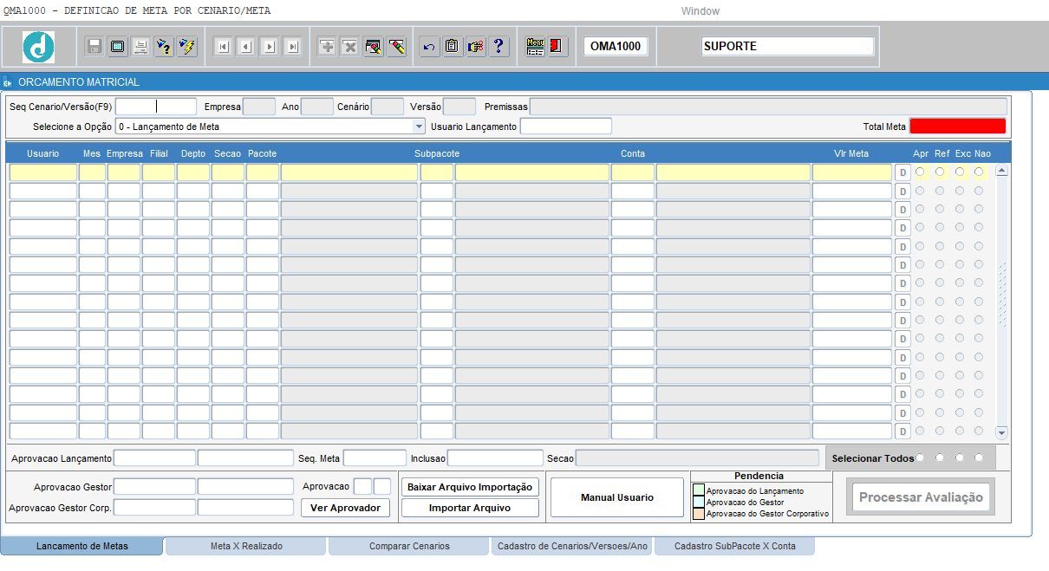Click the Save diskette toolbar icon
Image resolution: width=1049 pixels, height=571 pixels.
94,47
